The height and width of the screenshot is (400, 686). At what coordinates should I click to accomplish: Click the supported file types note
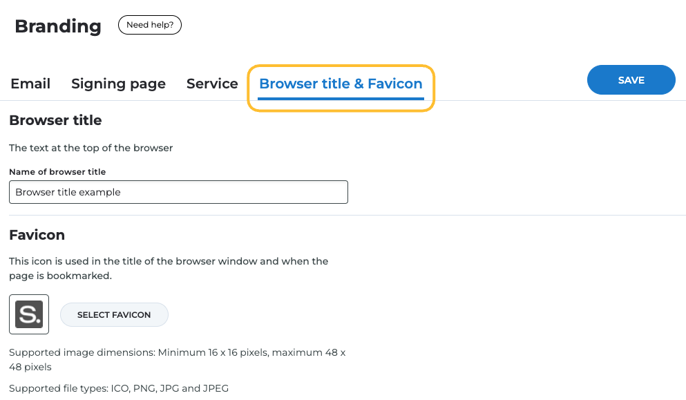click(x=119, y=388)
